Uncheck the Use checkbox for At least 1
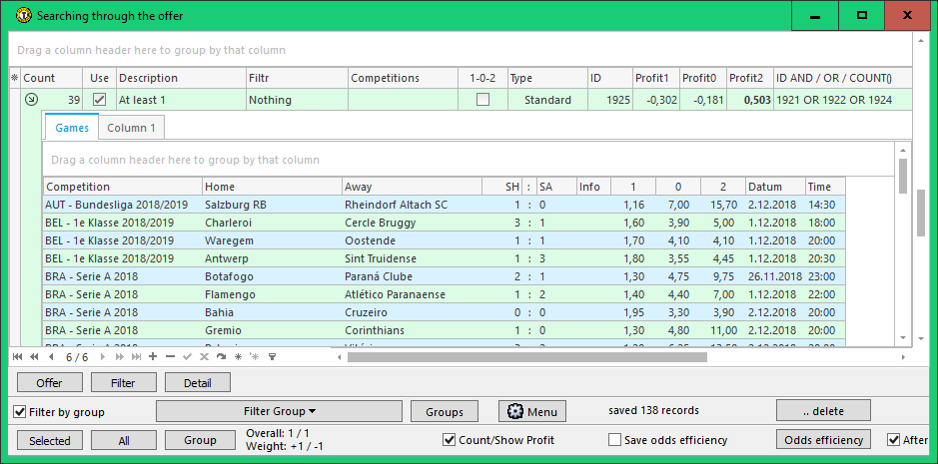Viewport: 938px width, 464px height. pos(99,100)
